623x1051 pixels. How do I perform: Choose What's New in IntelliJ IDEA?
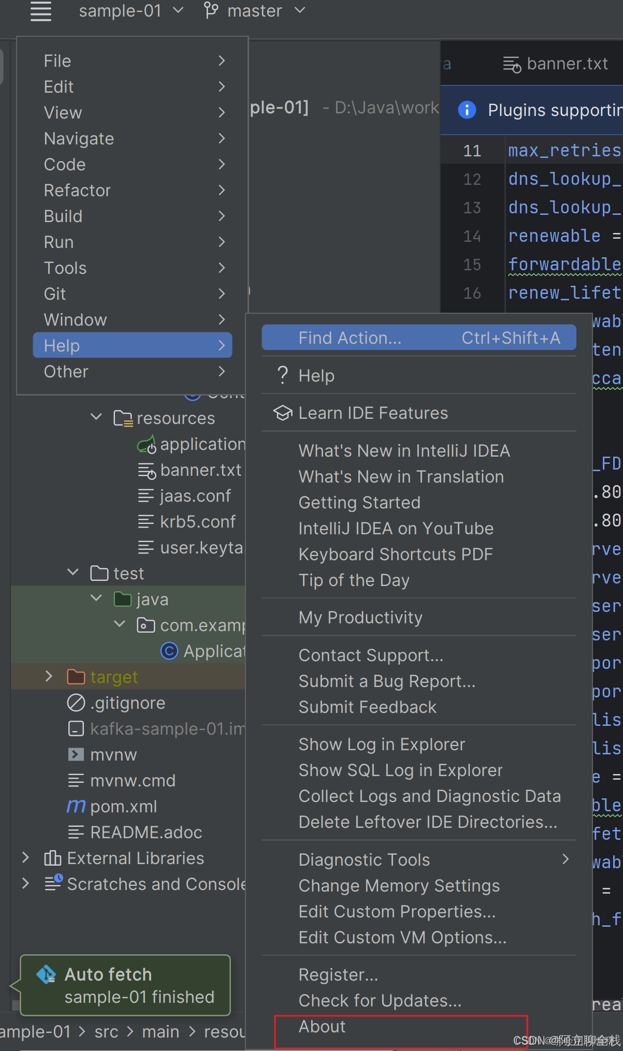[x=419, y=450]
